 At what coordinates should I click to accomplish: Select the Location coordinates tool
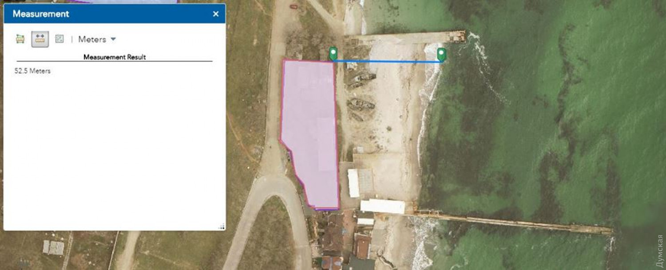coord(59,39)
